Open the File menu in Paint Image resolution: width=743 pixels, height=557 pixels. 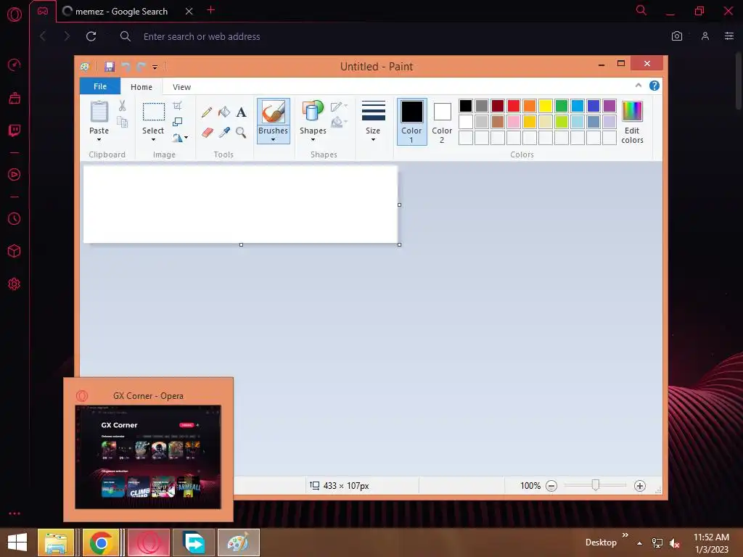100,86
